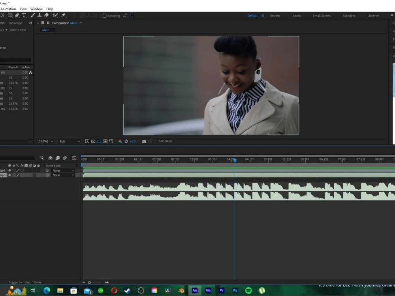Toggle Frame Blending for the composition
The image size is (395, 296).
57,158
